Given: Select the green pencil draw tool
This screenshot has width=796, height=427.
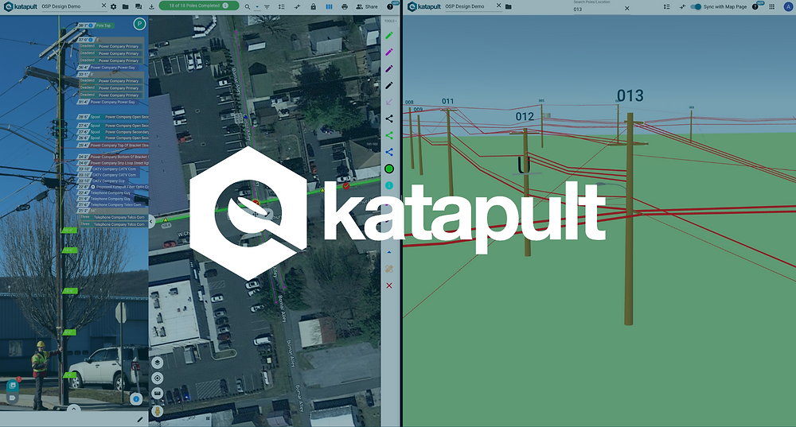Looking at the screenshot, I should coord(389,36).
